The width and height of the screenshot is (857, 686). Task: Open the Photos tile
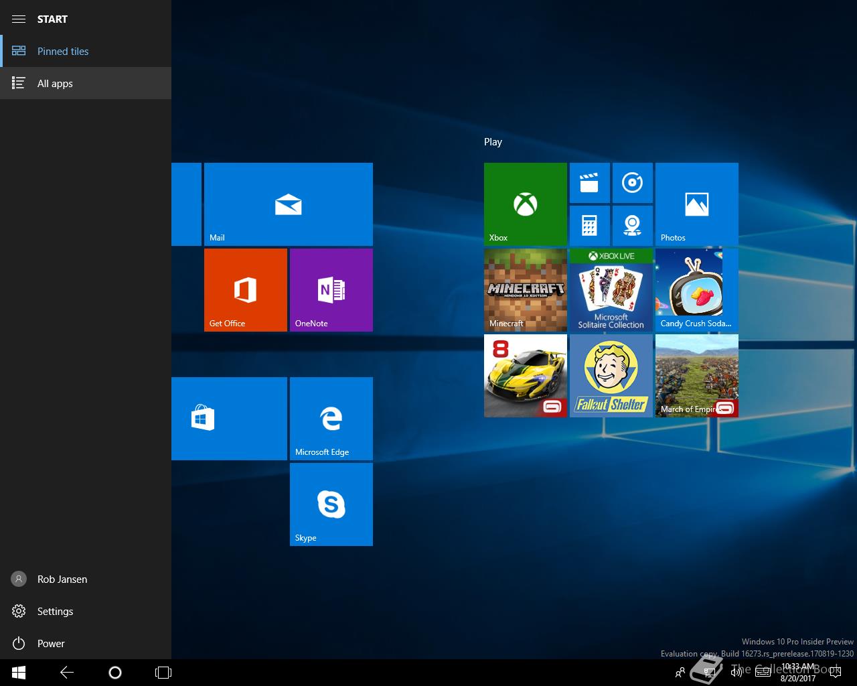click(x=696, y=204)
